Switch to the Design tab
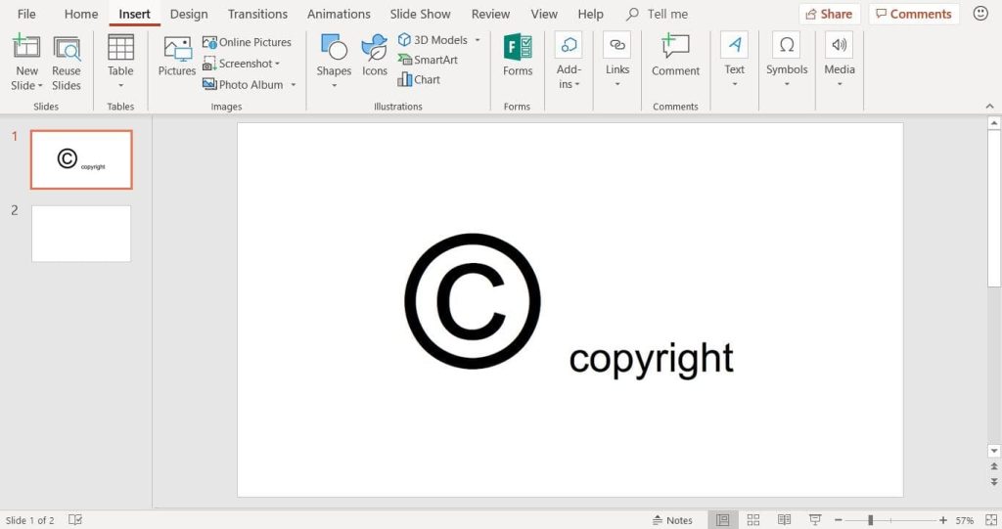The image size is (1002, 529). [189, 14]
